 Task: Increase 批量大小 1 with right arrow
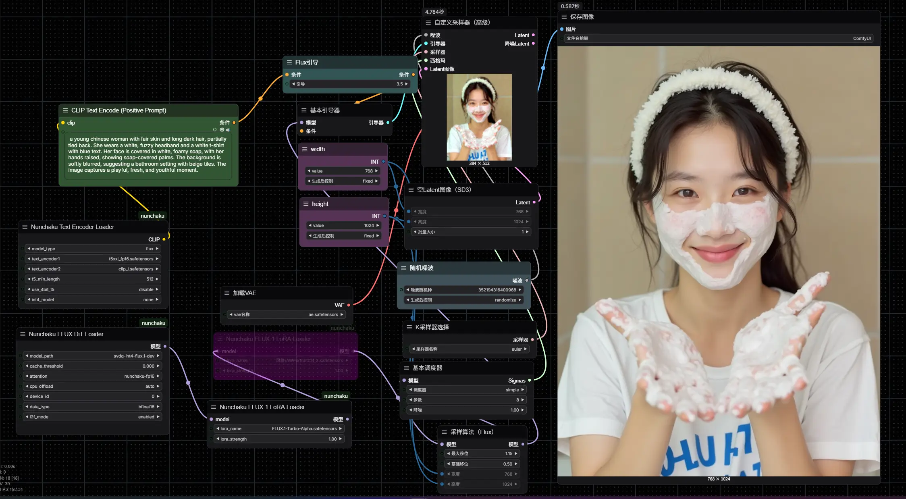pos(527,232)
